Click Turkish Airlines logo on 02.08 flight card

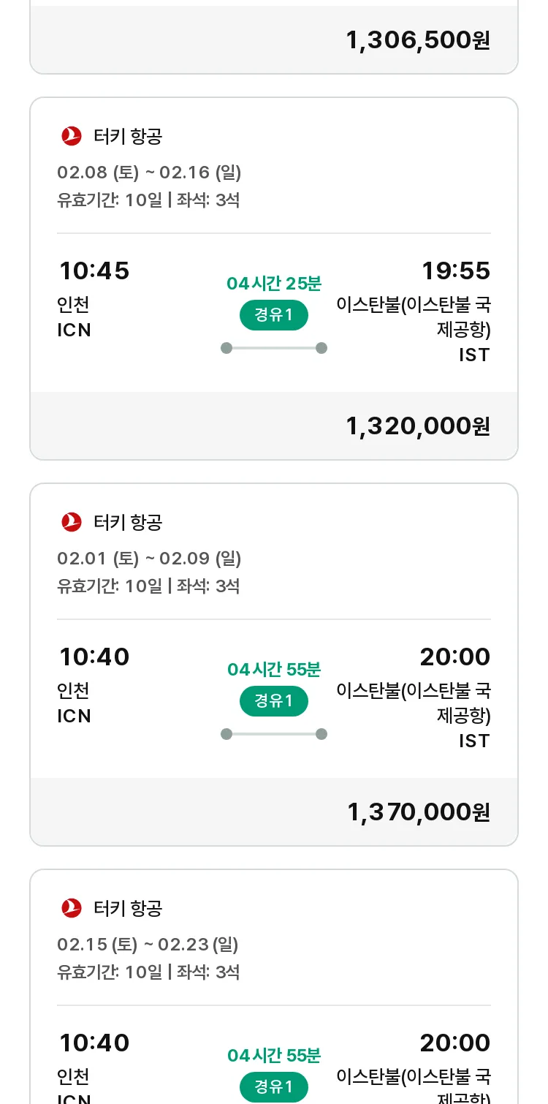[72, 136]
